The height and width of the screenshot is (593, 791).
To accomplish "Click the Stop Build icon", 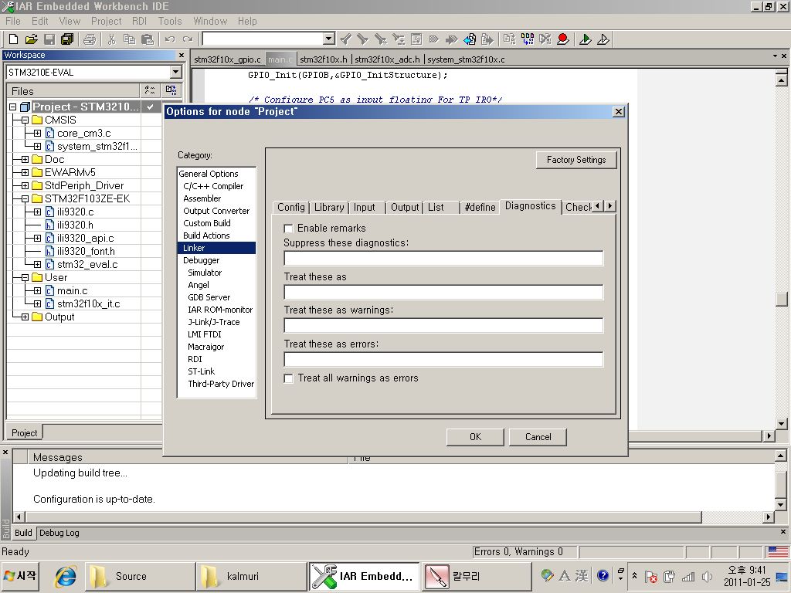I will [x=545, y=39].
